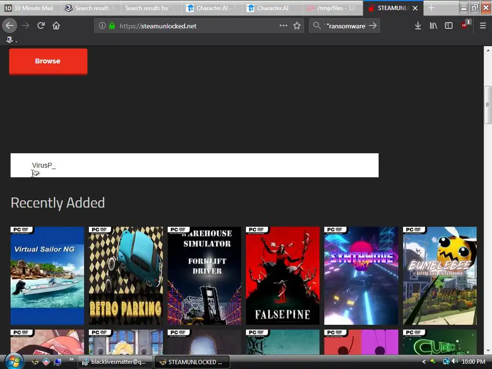The image size is (492, 369).
Task: Click the Forward navigation arrow
Action: [x=25, y=25]
